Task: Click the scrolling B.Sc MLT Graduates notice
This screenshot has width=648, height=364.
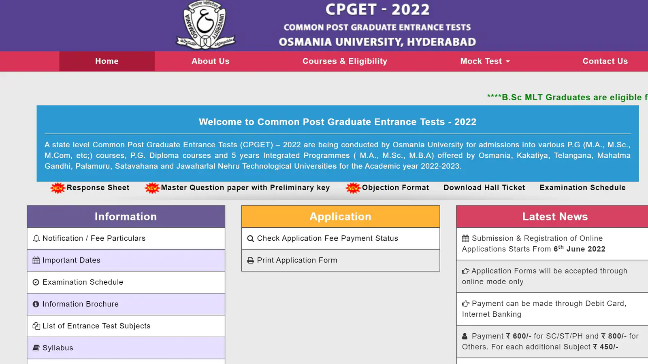Action: (x=567, y=97)
